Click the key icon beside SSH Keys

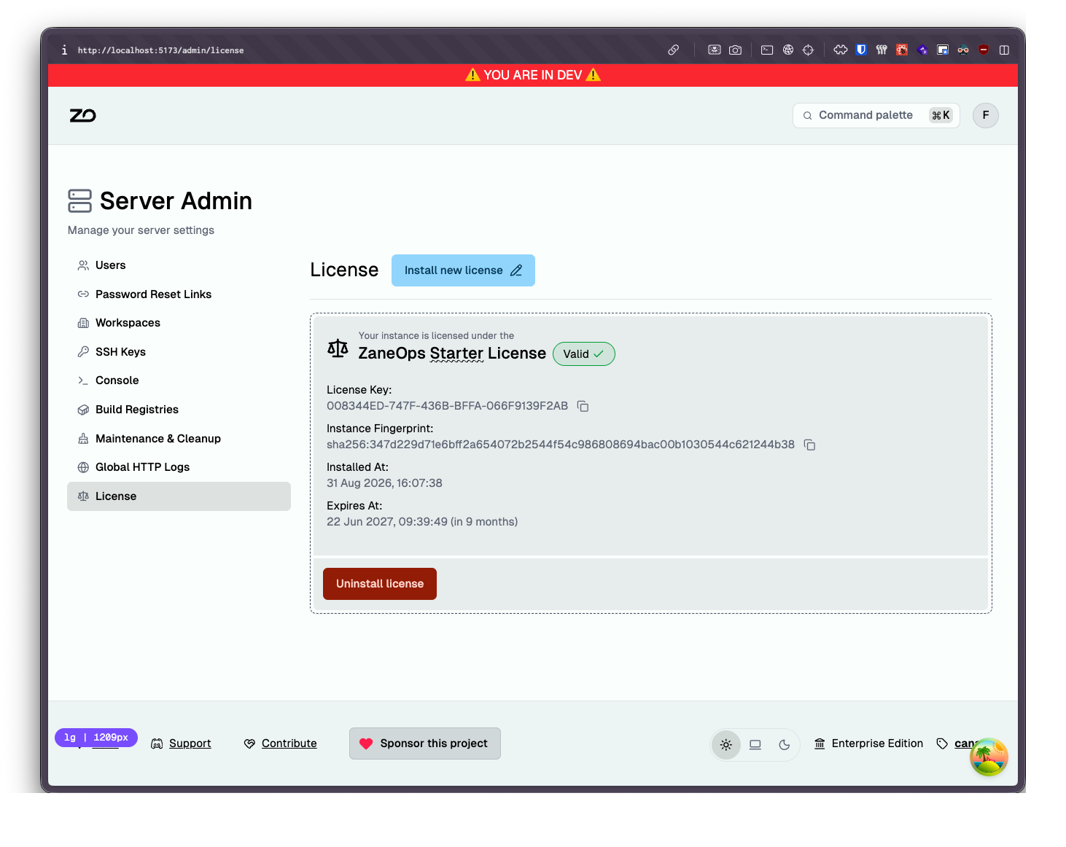pyautogui.click(x=83, y=352)
